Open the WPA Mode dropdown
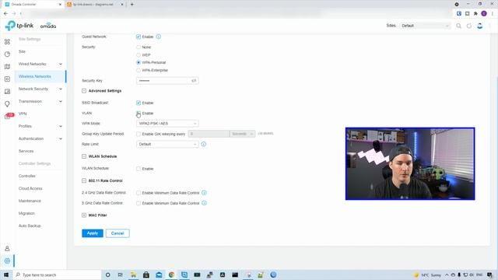 [x=167, y=124]
